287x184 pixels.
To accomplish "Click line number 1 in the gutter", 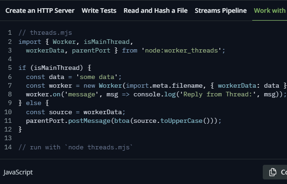I will pos(10,33).
